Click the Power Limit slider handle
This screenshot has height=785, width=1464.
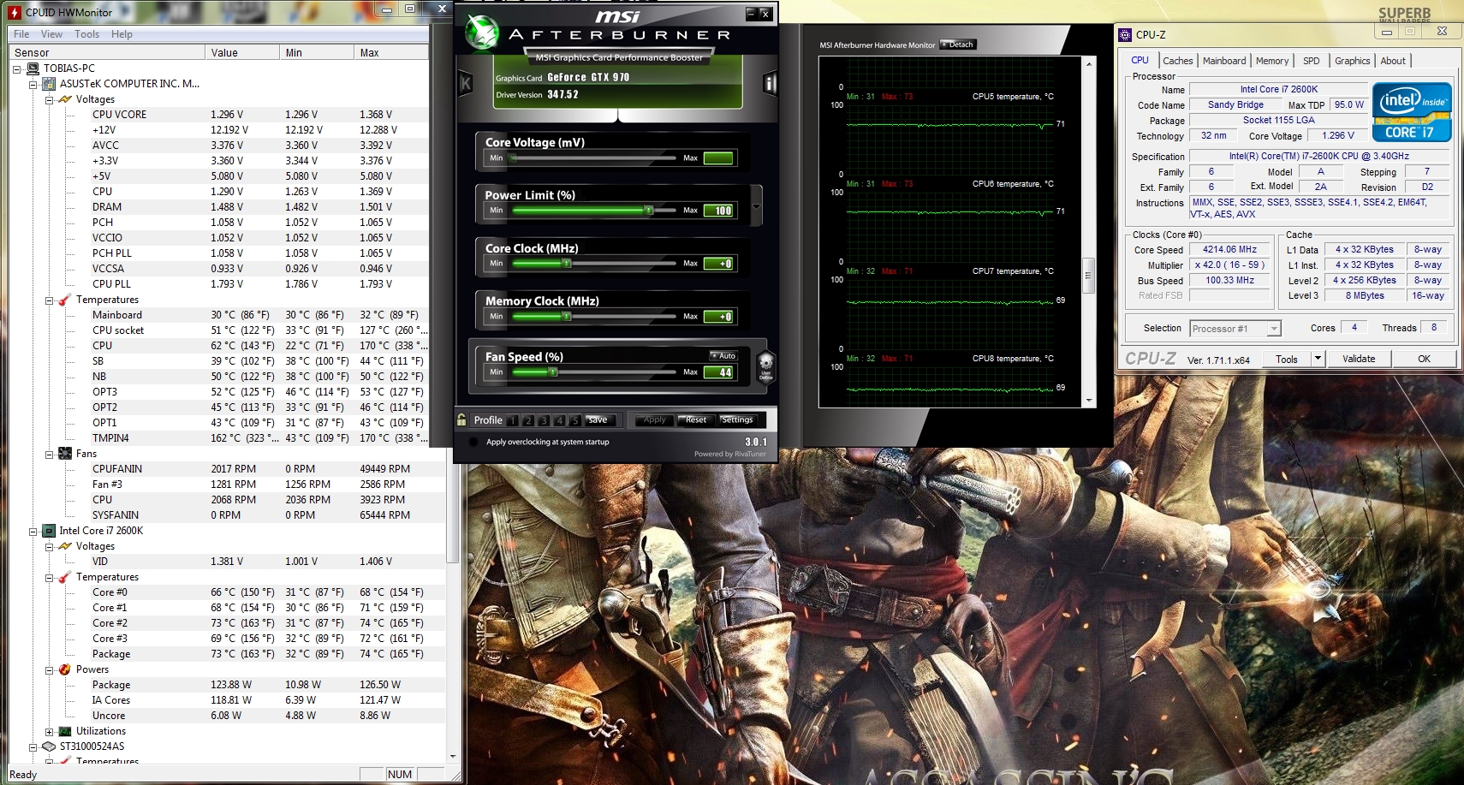[649, 210]
